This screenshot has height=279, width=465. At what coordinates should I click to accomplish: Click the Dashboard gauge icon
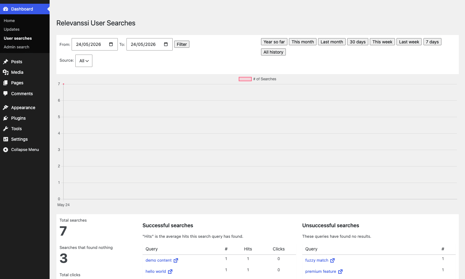pyautogui.click(x=6, y=9)
